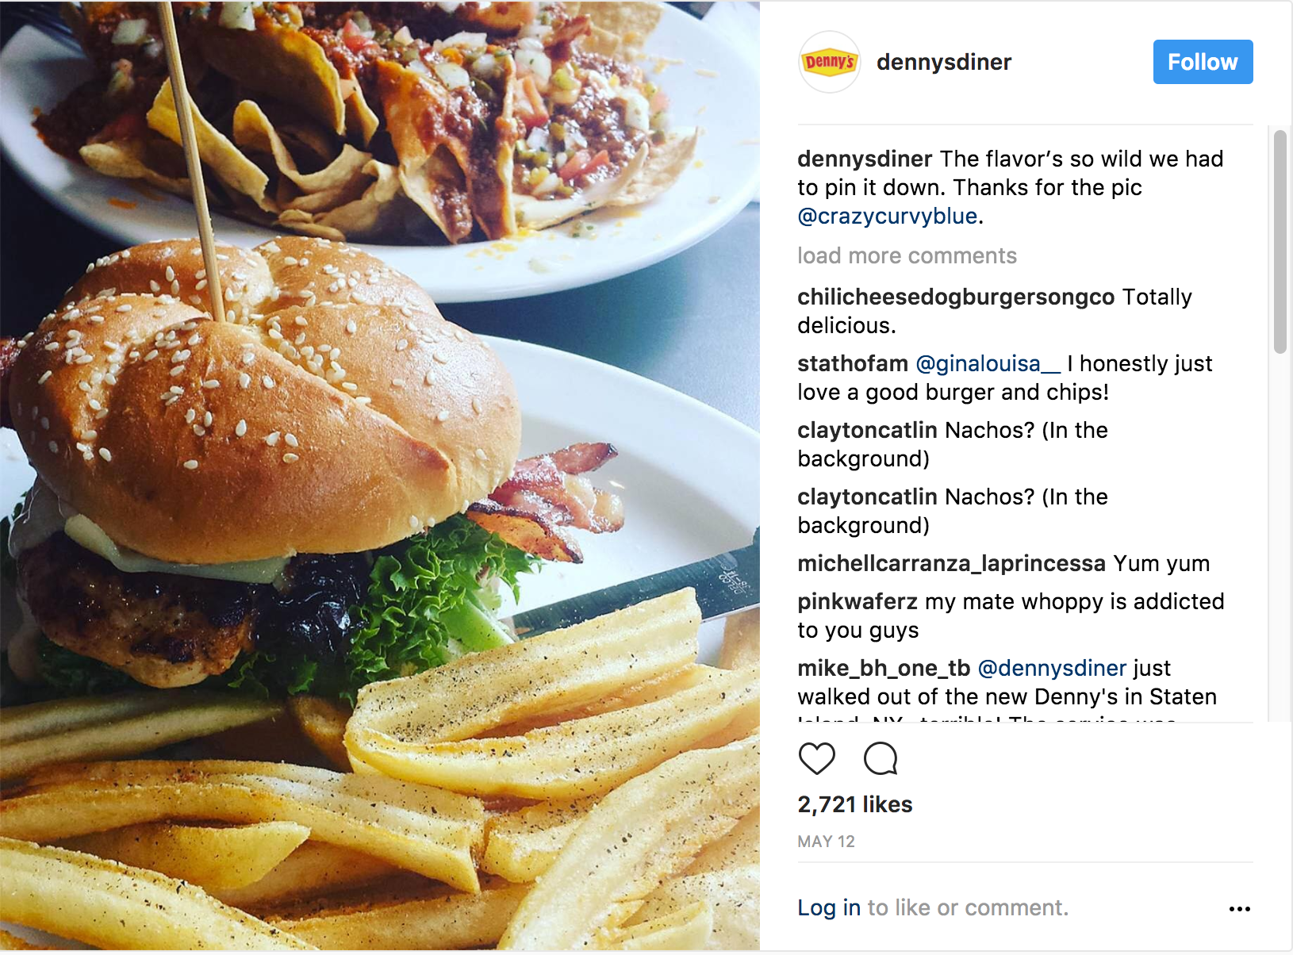Click the comments scrollbar thumb
The image size is (1293, 955).
(x=1280, y=242)
